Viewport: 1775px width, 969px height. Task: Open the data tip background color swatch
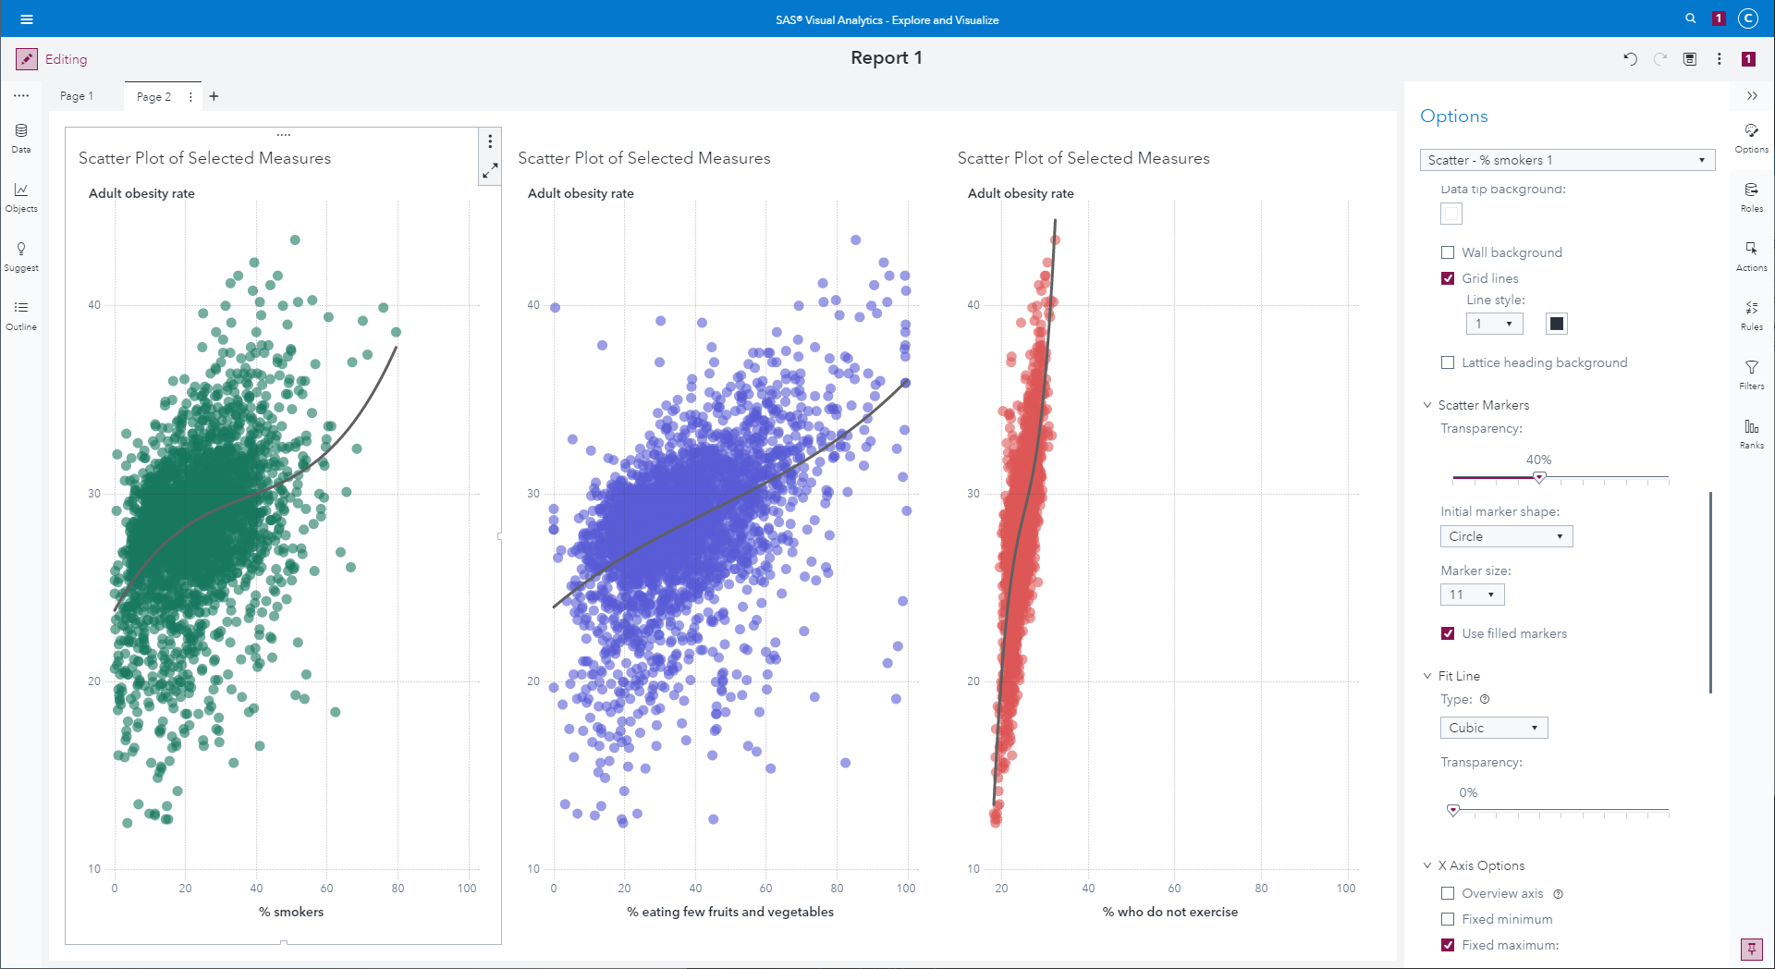click(x=1451, y=214)
